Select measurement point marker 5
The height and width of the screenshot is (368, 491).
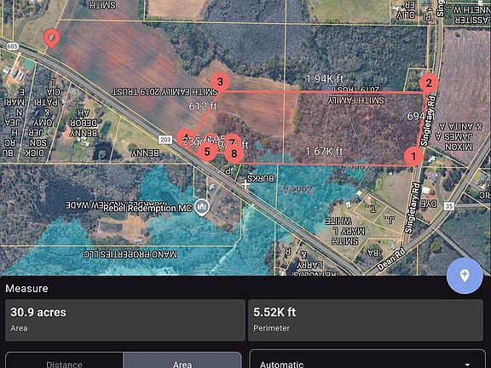207,152
